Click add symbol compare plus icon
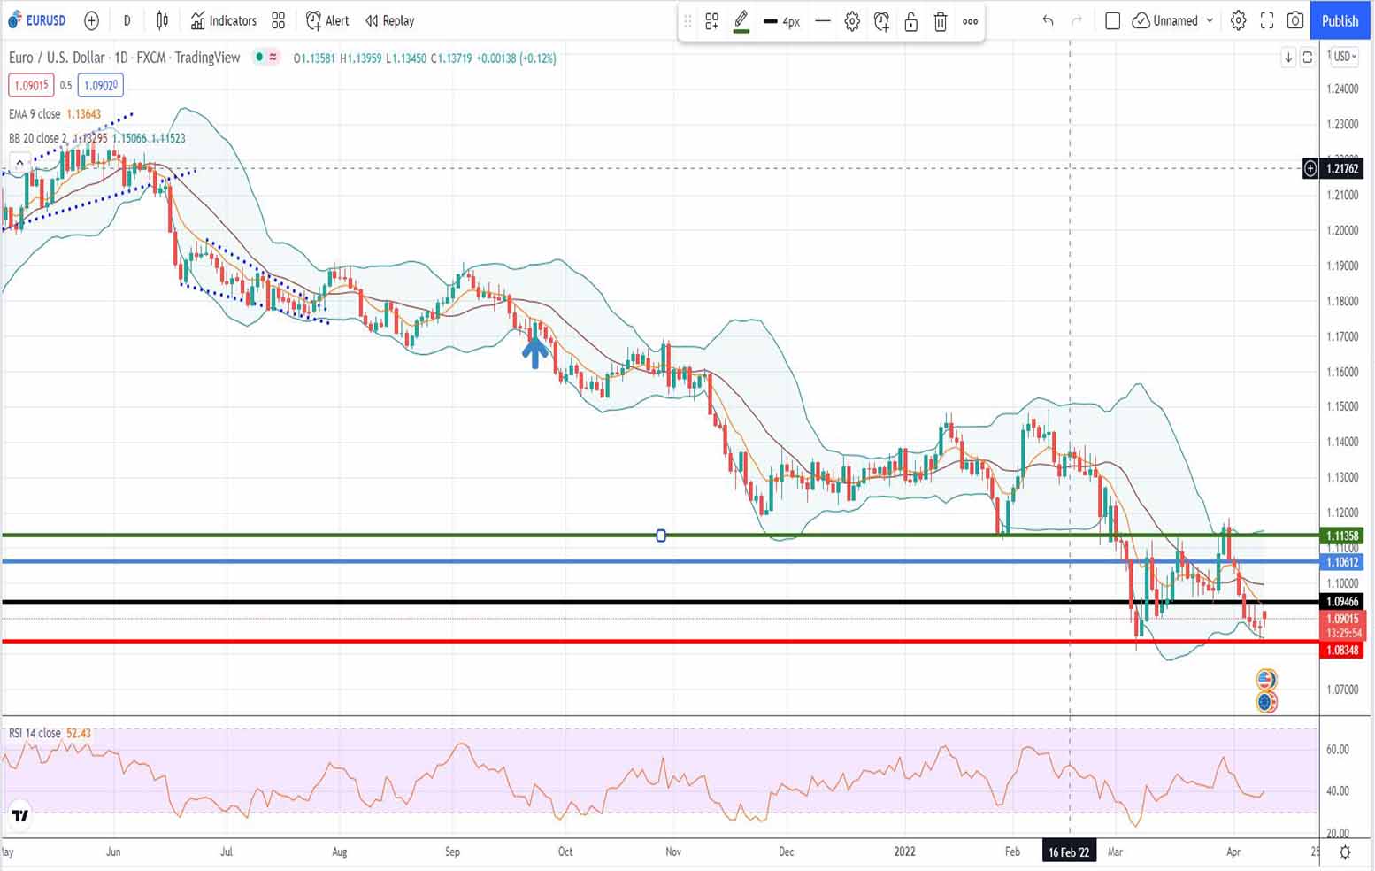1375x871 pixels. tap(91, 20)
